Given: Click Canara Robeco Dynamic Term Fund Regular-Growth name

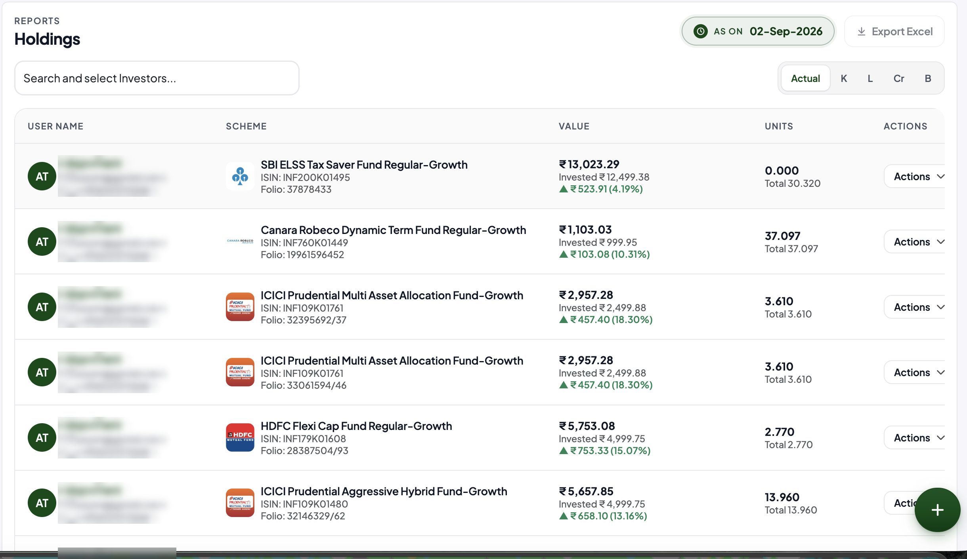Looking at the screenshot, I should pyautogui.click(x=394, y=230).
